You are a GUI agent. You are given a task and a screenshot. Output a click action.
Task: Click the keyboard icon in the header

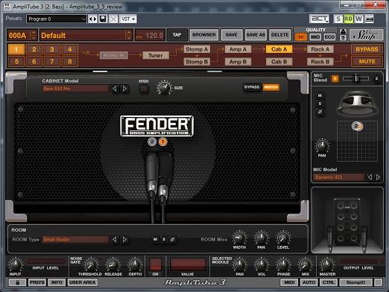coord(369,19)
